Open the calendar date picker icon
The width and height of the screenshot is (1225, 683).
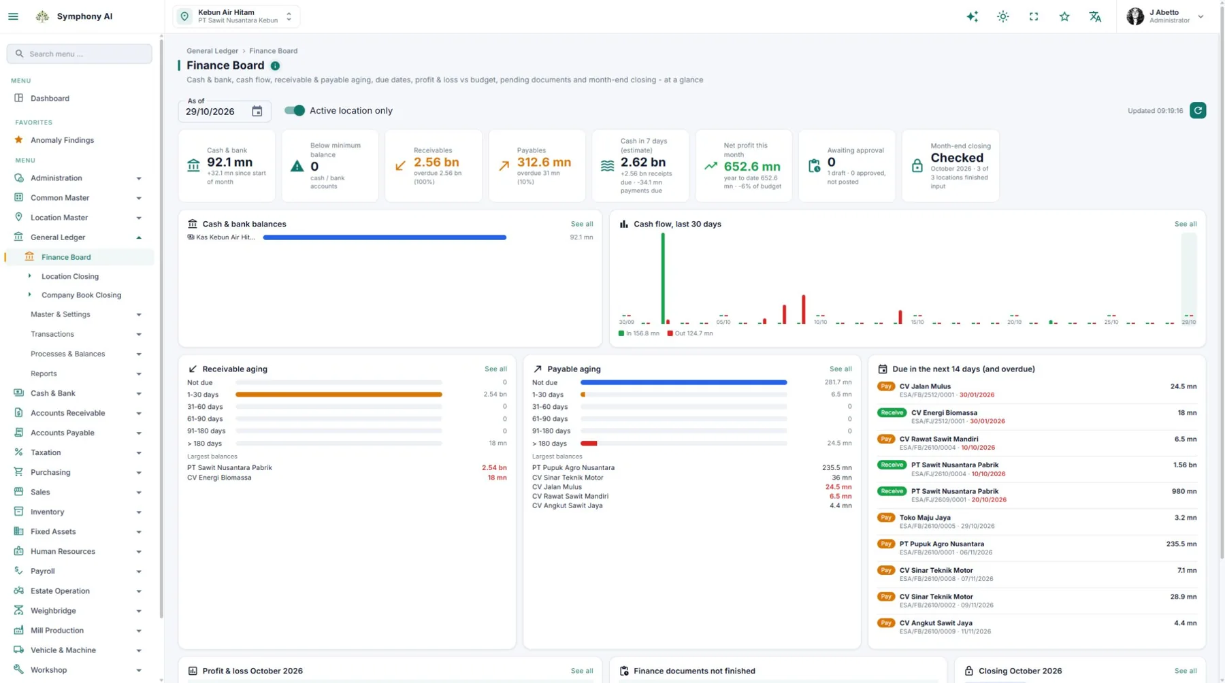tap(257, 111)
